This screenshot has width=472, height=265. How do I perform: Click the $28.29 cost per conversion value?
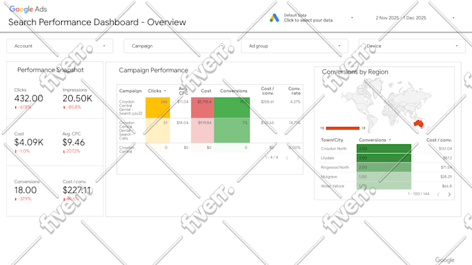[x=446, y=177]
